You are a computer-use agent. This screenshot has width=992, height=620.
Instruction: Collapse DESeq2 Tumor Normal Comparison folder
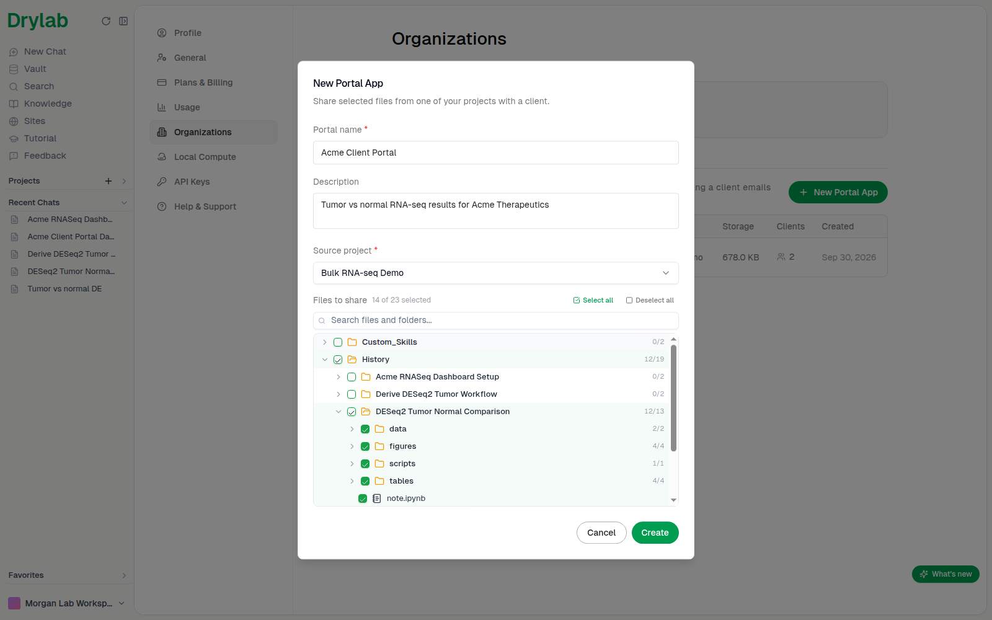[x=339, y=412]
